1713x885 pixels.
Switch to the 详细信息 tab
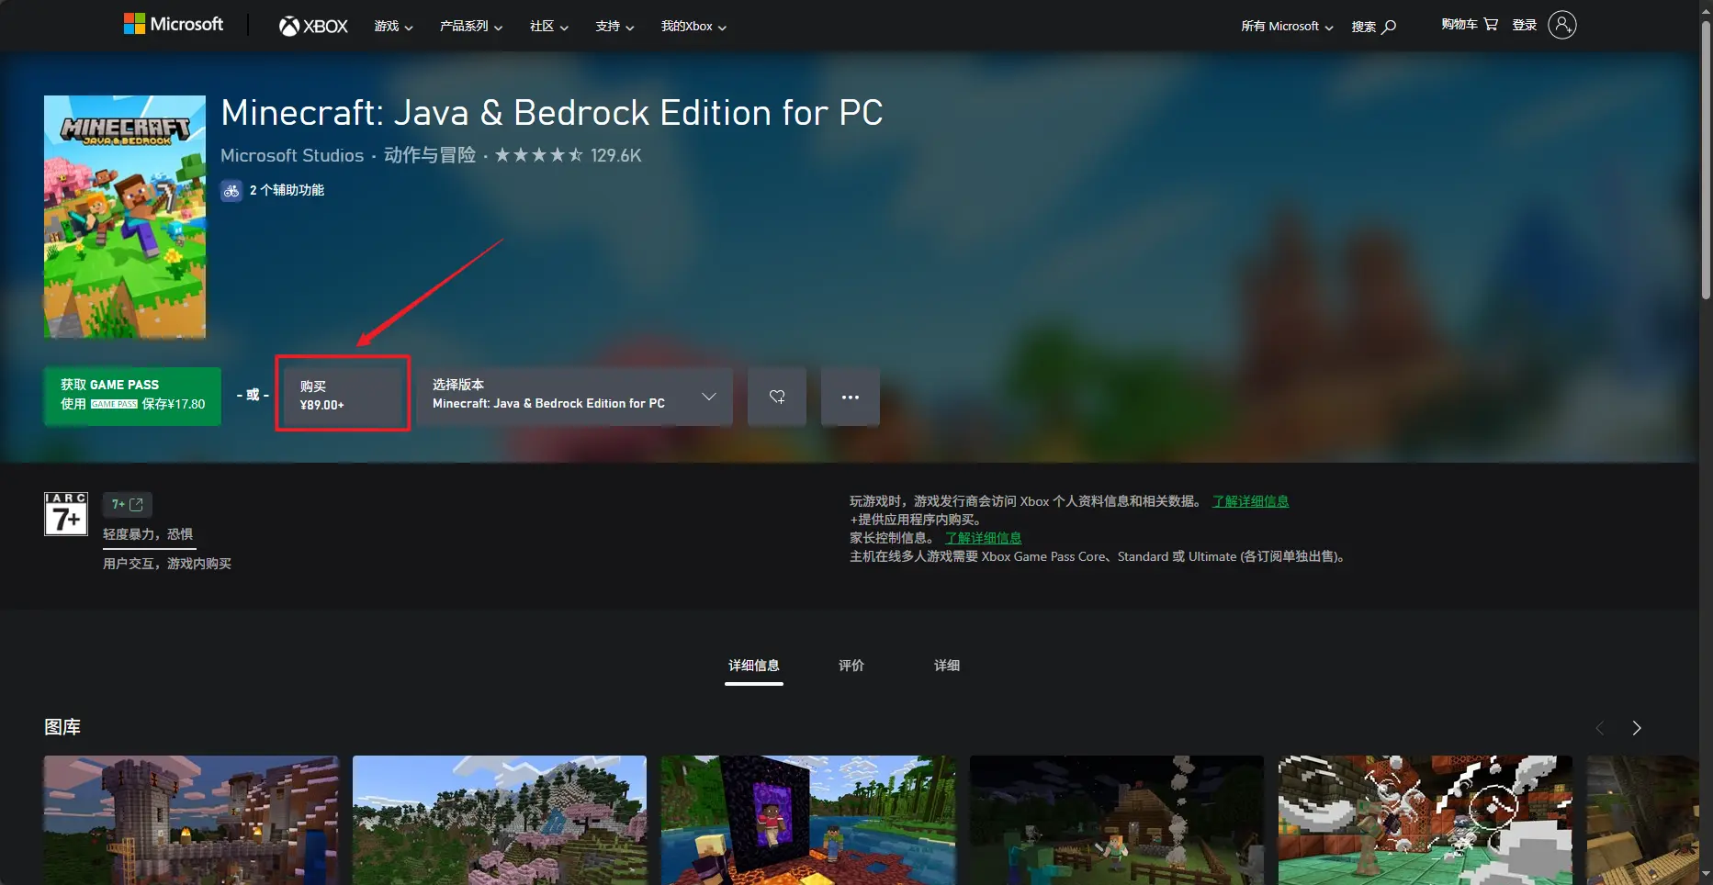pos(754,666)
